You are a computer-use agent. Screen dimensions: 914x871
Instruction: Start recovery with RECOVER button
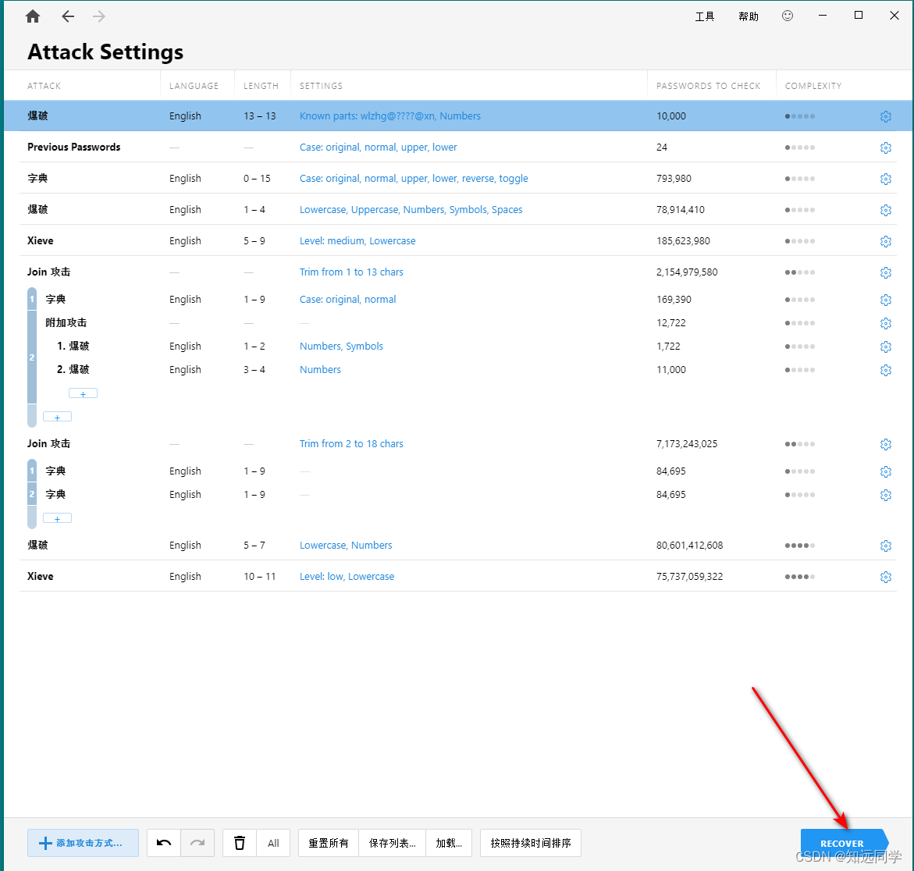coord(842,843)
